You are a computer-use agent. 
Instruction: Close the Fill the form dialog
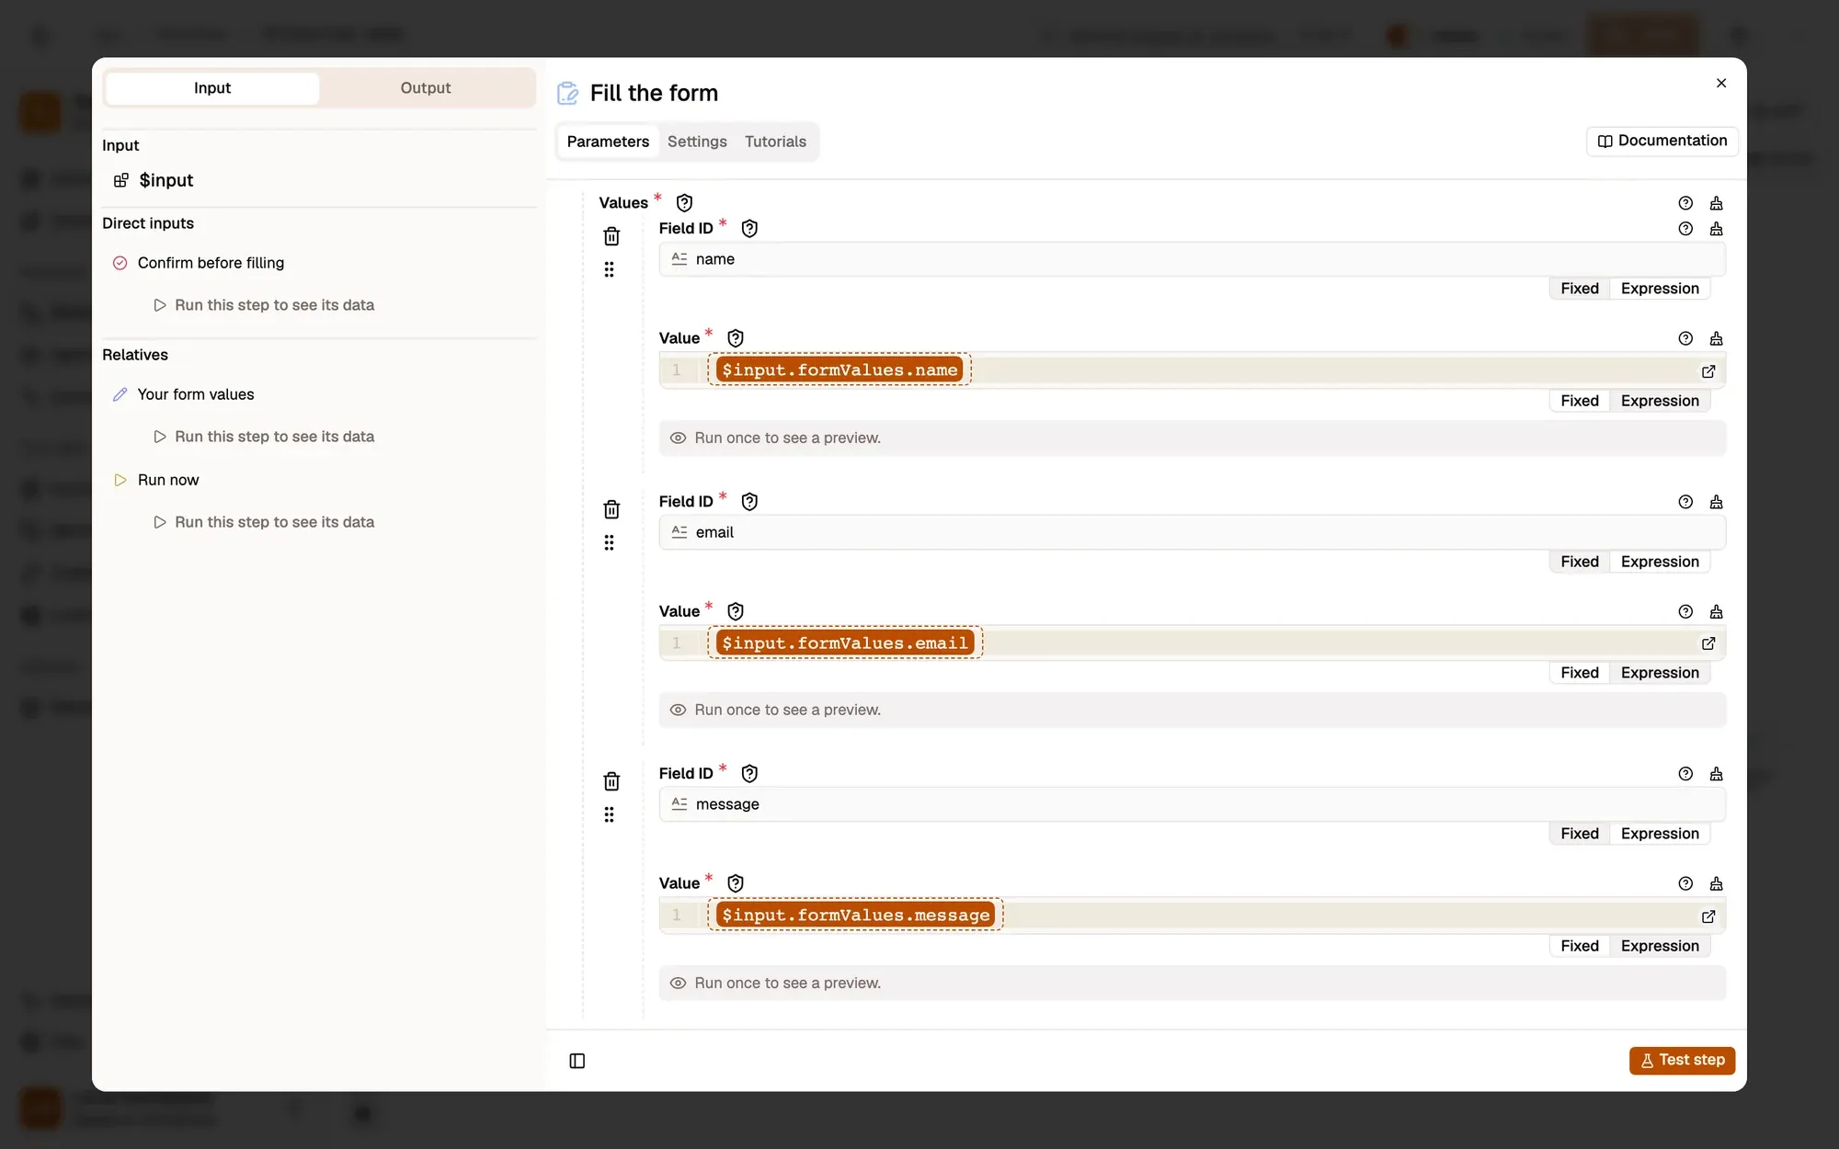(x=1721, y=83)
